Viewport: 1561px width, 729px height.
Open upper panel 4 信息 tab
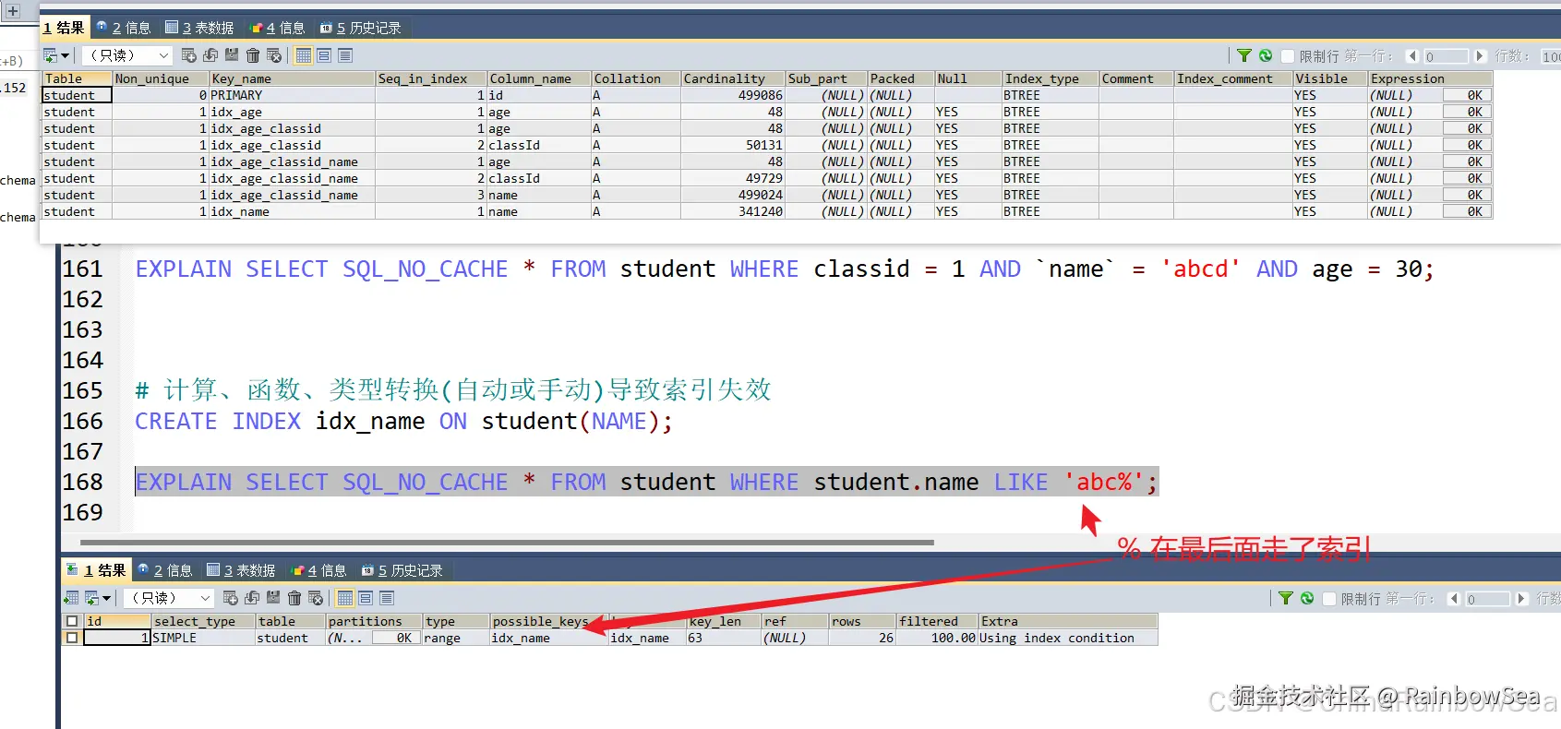point(278,28)
